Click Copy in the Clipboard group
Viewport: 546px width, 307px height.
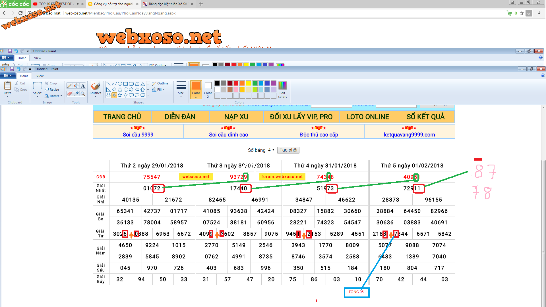21,90
